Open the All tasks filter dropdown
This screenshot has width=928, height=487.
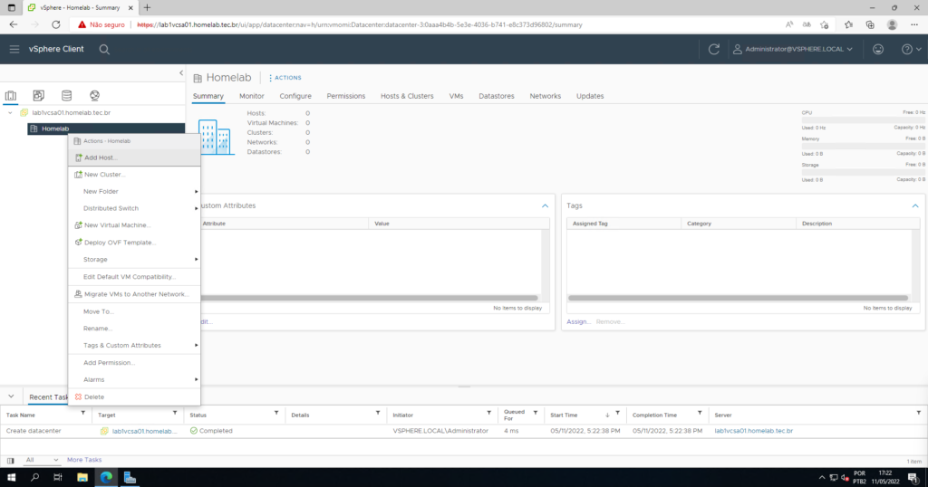tap(42, 460)
